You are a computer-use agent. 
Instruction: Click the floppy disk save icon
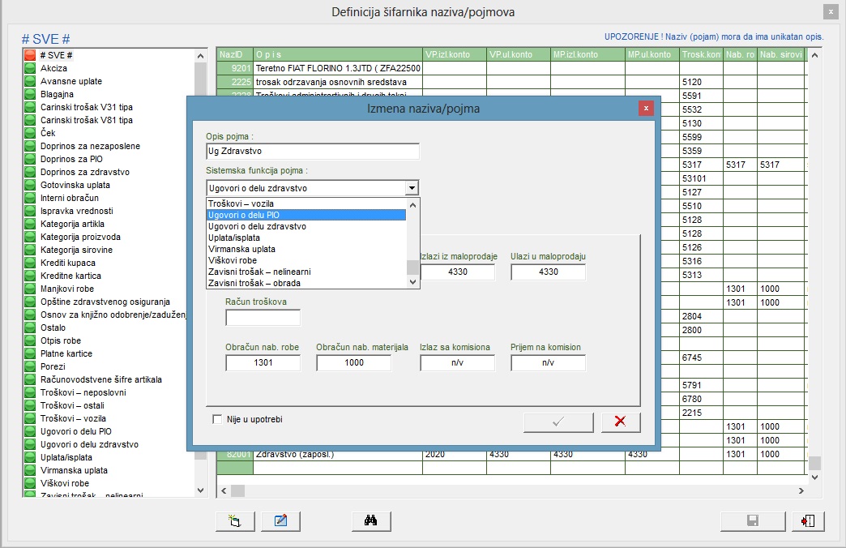(x=752, y=520)
